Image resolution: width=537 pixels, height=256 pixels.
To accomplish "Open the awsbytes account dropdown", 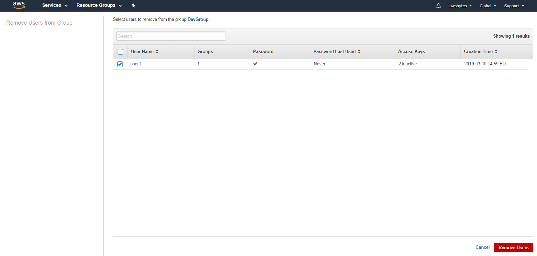I will [x=461, y=6].
